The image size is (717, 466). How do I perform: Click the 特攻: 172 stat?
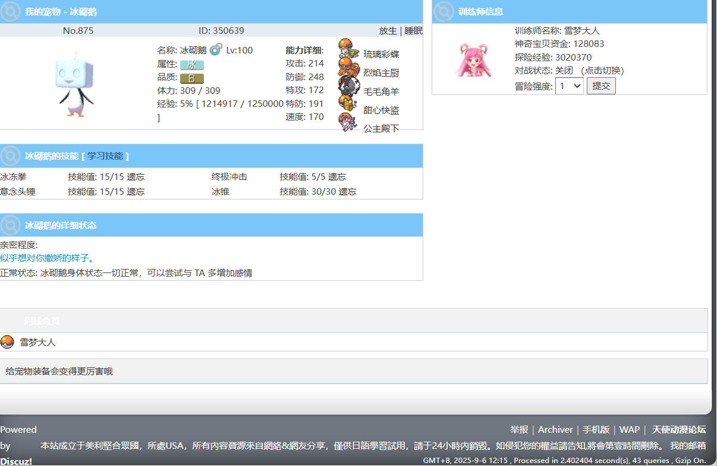pyautogui.click(x=305, y=90)
